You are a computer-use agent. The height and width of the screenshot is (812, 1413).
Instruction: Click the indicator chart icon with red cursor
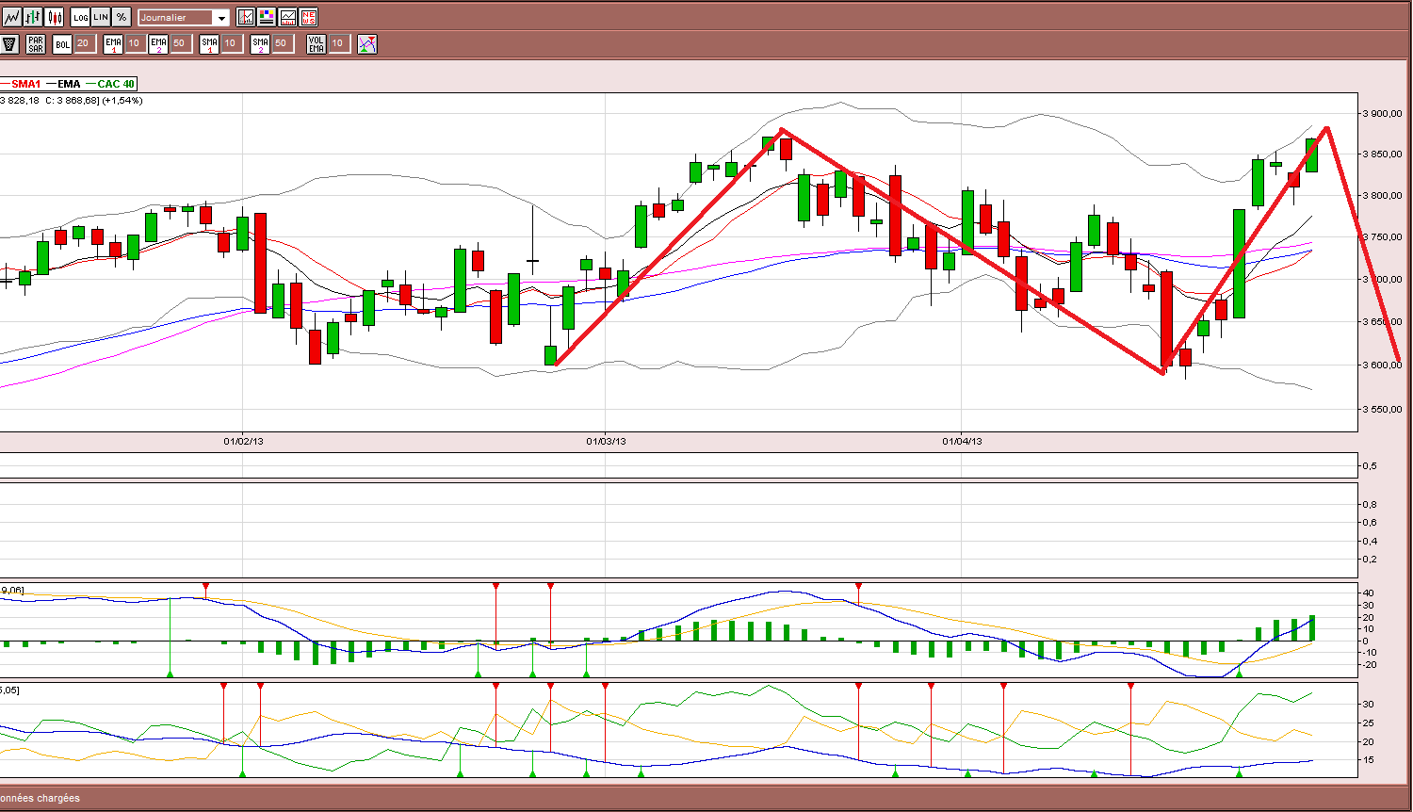point(246,17)
